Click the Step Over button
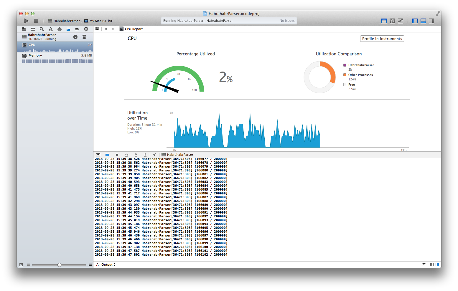This screenshot has width=458, height=291. (x=126, y=155)
